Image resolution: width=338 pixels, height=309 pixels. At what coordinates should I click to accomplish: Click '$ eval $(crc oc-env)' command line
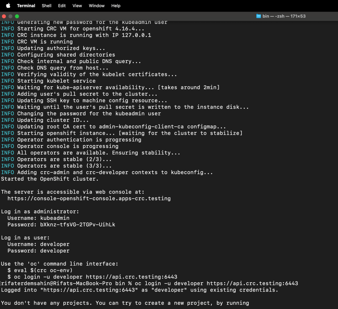40,270
